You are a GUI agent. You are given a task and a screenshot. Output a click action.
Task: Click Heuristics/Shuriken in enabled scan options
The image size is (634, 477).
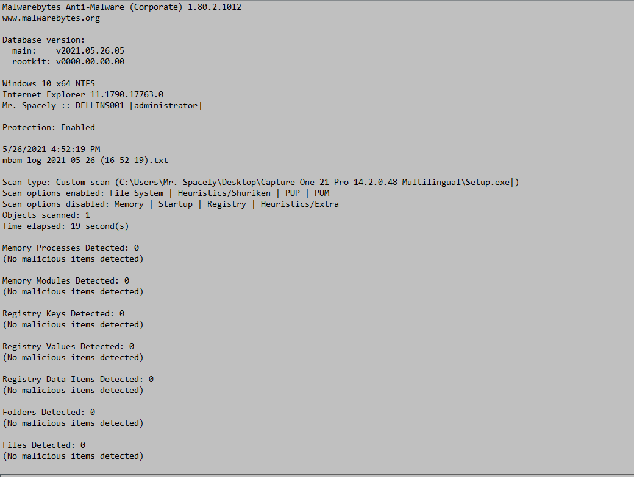pyautogui.click(x=224, y=193)
